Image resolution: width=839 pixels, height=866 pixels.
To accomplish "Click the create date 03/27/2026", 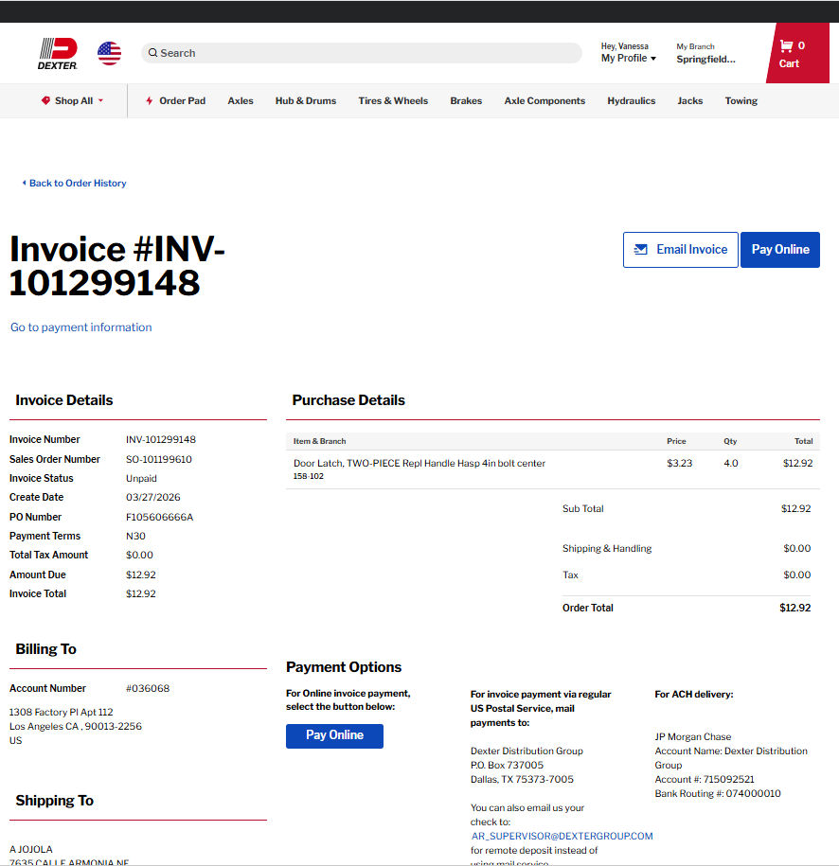I will pos(153,497).
